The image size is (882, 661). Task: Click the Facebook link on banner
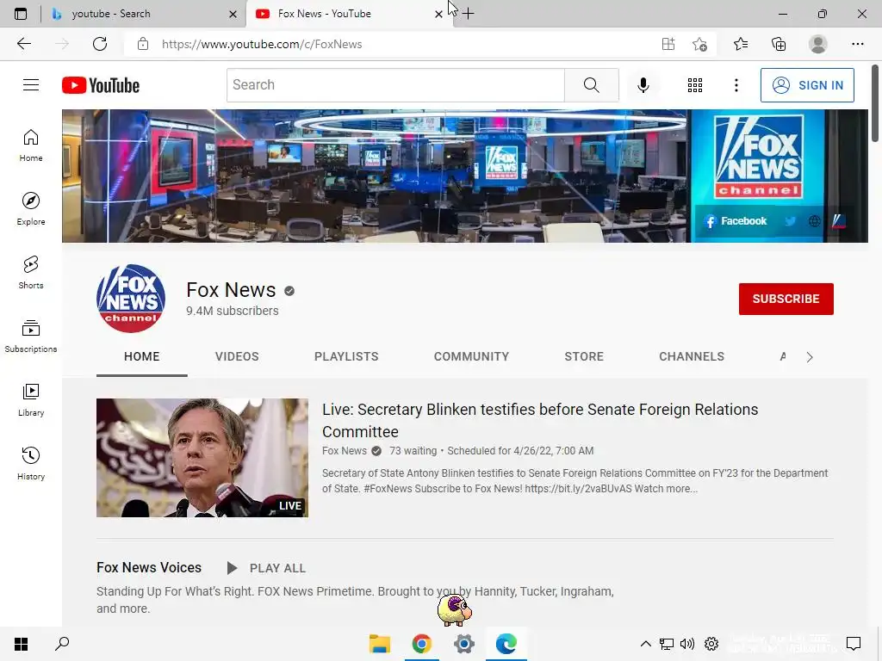[736, 221]
